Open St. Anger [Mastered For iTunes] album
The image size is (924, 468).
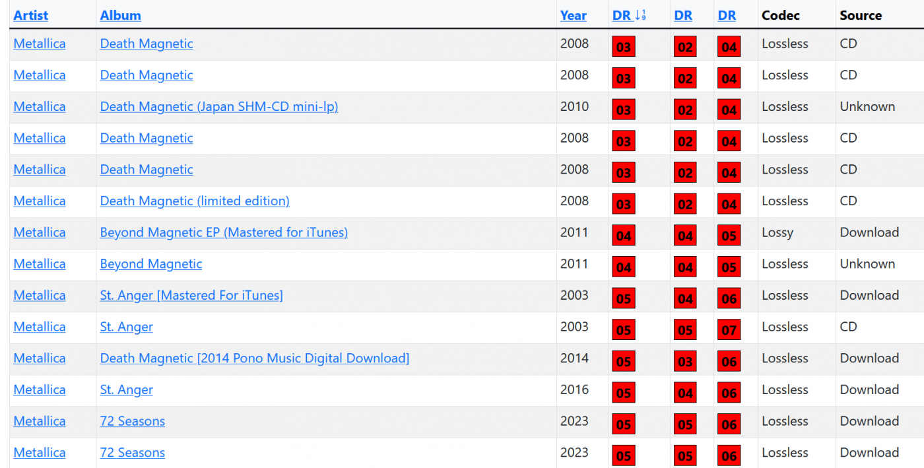pyautogui.click(x=191, y=296)
